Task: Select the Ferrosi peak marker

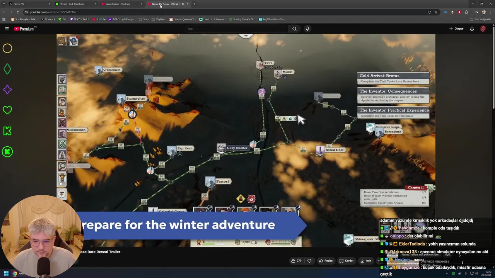Action: click(x=218, y=181)
